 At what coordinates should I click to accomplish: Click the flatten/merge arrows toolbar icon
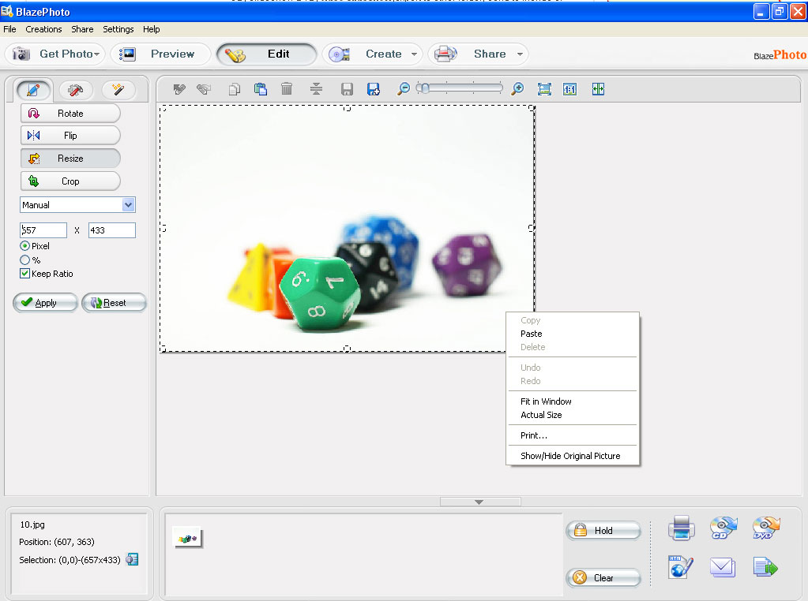pyautogui.click(x=316, y=89)
